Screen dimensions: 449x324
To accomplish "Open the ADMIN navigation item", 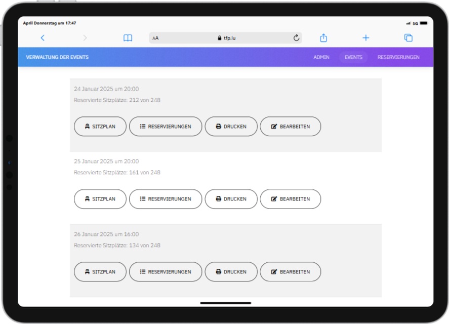I will pyautogui.click(x=321, y=57).
